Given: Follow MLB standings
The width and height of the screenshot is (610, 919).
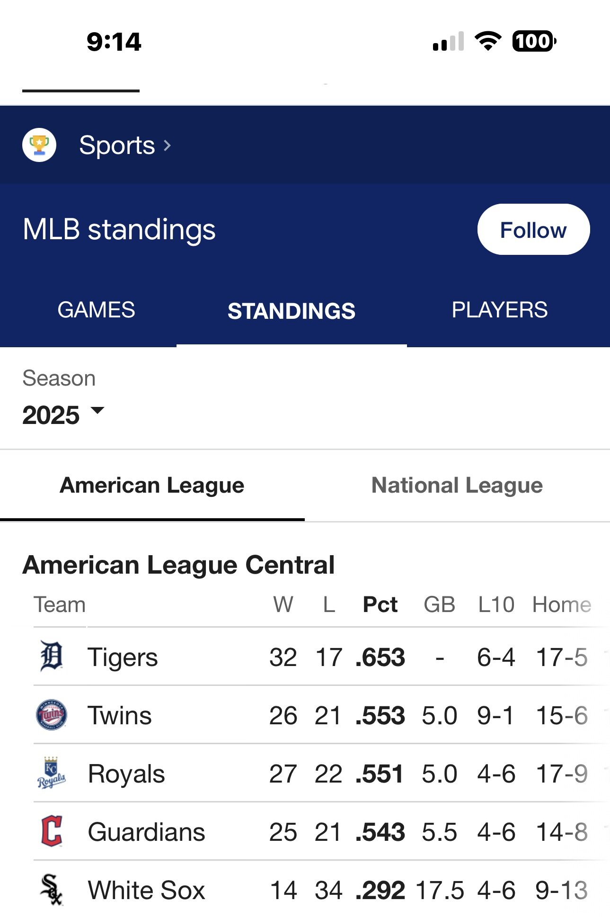Looking at the screenshot, I should coord(533,230).
